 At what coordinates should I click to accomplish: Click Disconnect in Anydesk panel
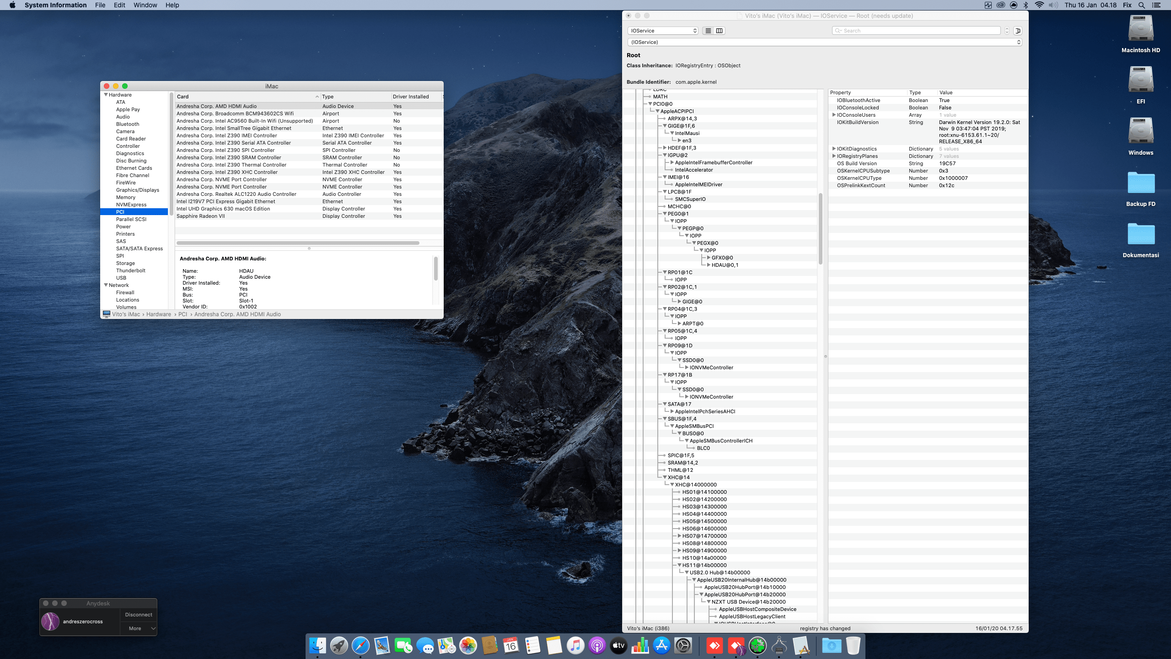138,615
